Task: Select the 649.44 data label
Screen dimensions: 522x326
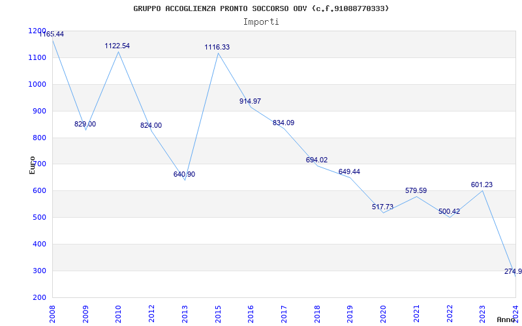Action: click(x=349, y=172)
